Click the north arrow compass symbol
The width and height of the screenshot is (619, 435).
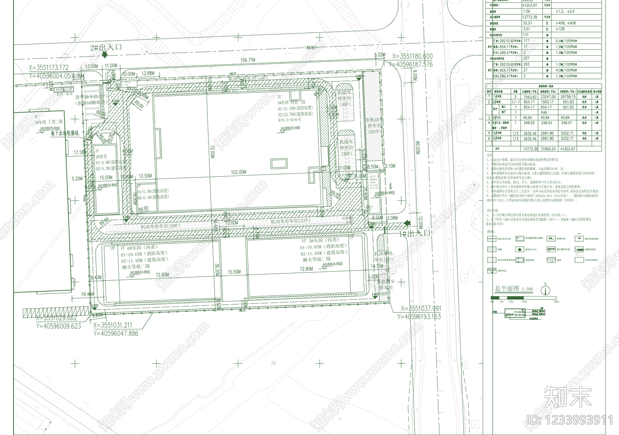pyautogui.click(x=545, y=290)
